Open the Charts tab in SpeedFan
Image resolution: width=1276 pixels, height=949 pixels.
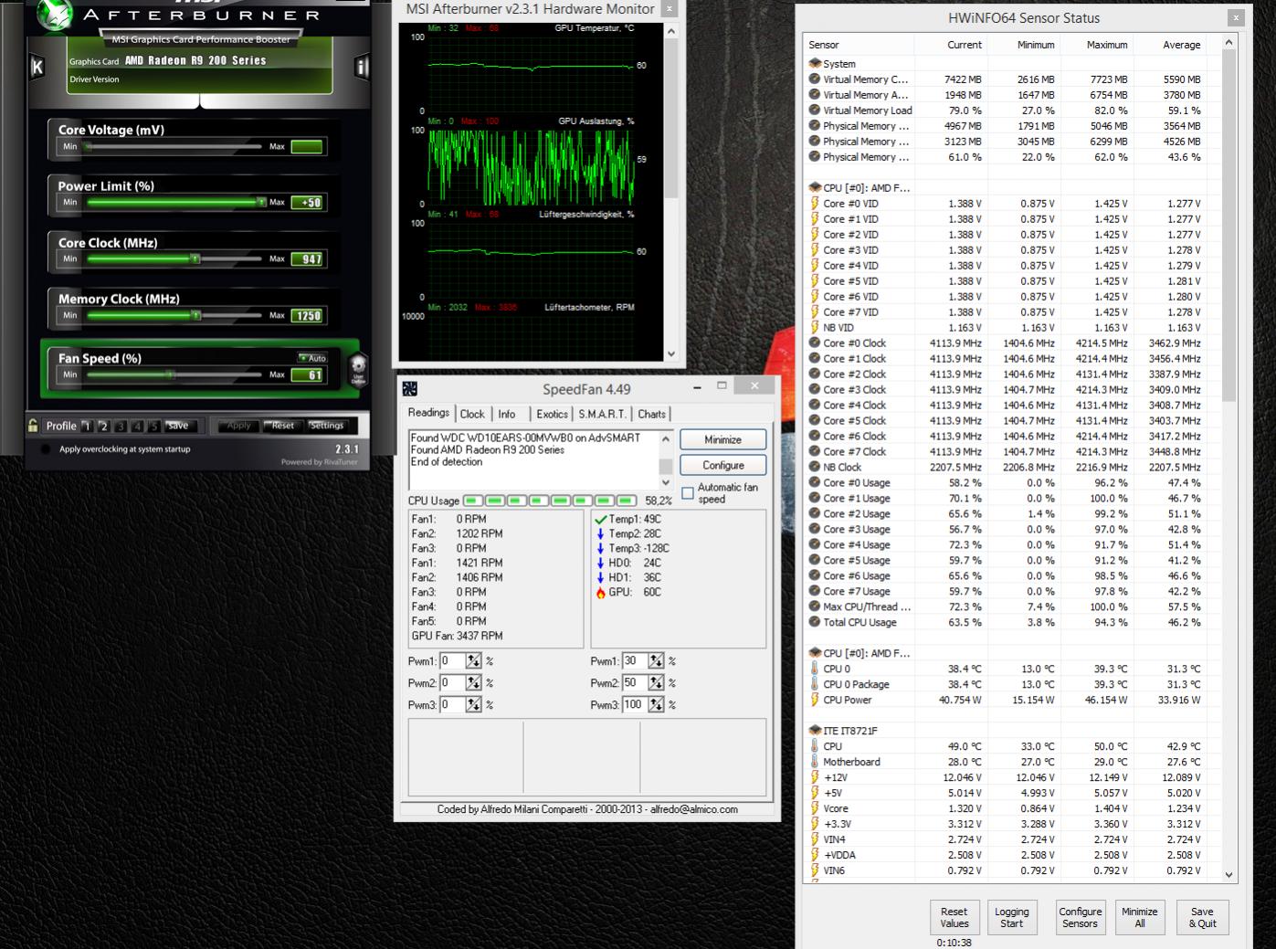651,414
